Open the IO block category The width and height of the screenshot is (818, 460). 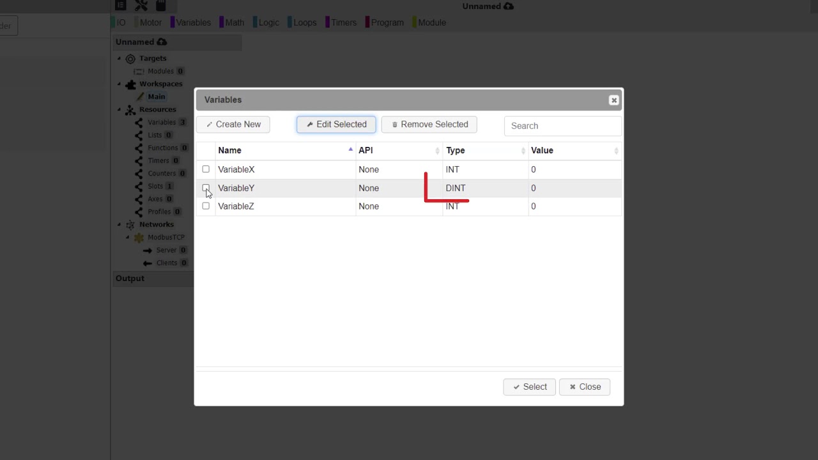click(x=119, y=22)
